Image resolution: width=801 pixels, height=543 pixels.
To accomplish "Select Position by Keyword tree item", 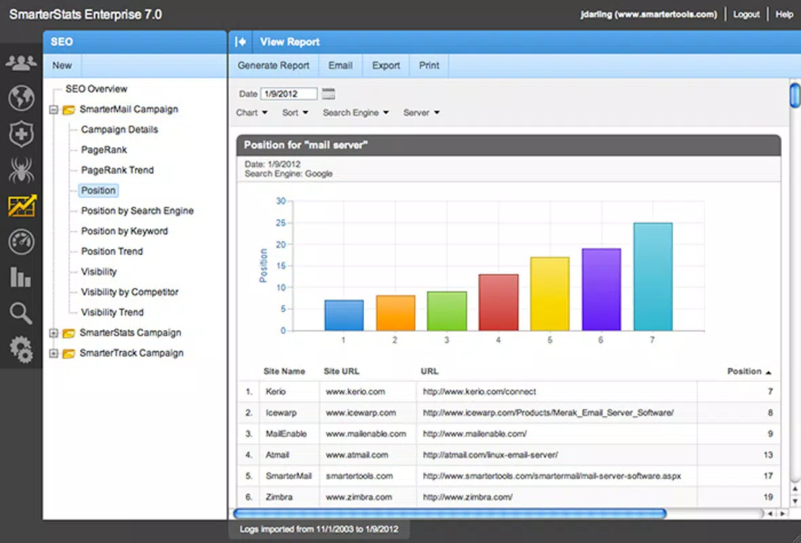I will tap(124, 231).
